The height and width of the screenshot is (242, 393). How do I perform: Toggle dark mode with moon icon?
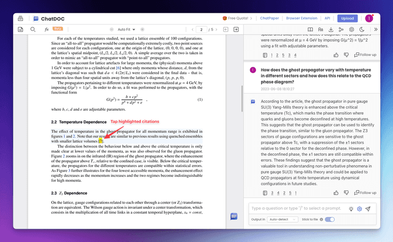coord(362,29)
